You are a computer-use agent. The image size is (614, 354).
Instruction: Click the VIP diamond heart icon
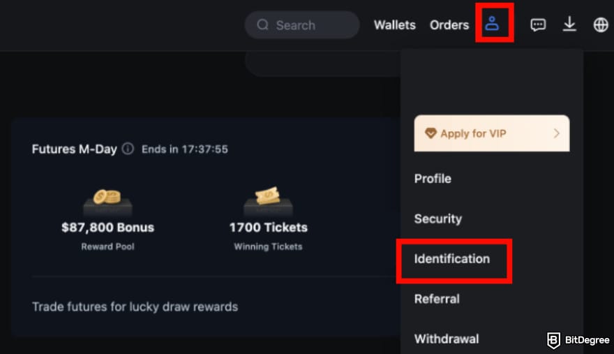tap(430, 133)
